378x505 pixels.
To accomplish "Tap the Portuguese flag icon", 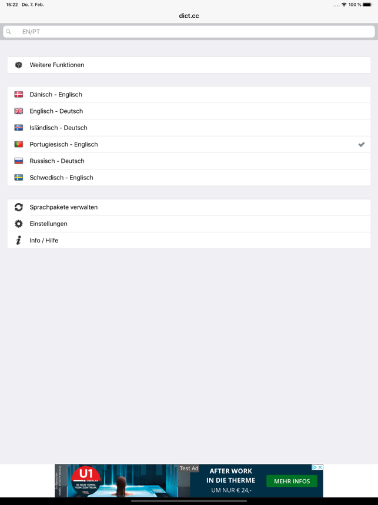I will click(x=19, y=144).
